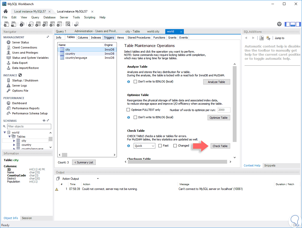Open preferences gear icon at top right
Image resolution: width=302 pixels, height=228 pixels.
pyautogui.click(x=279, y=24)
